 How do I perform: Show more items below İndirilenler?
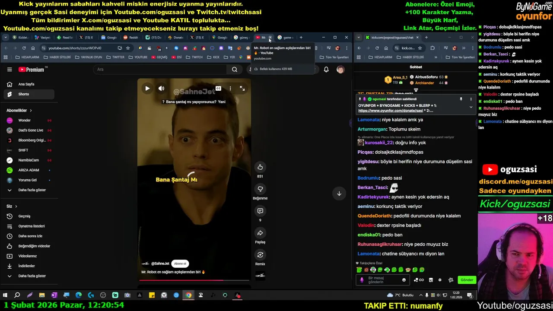[x=29, y=276]
